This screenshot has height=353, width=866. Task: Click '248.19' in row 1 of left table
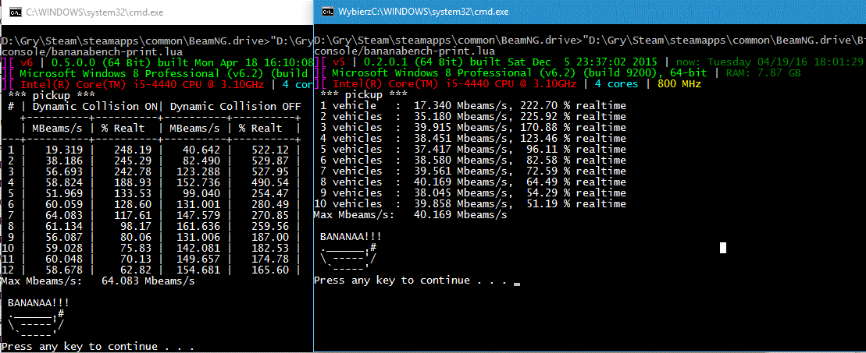(133, 150)
